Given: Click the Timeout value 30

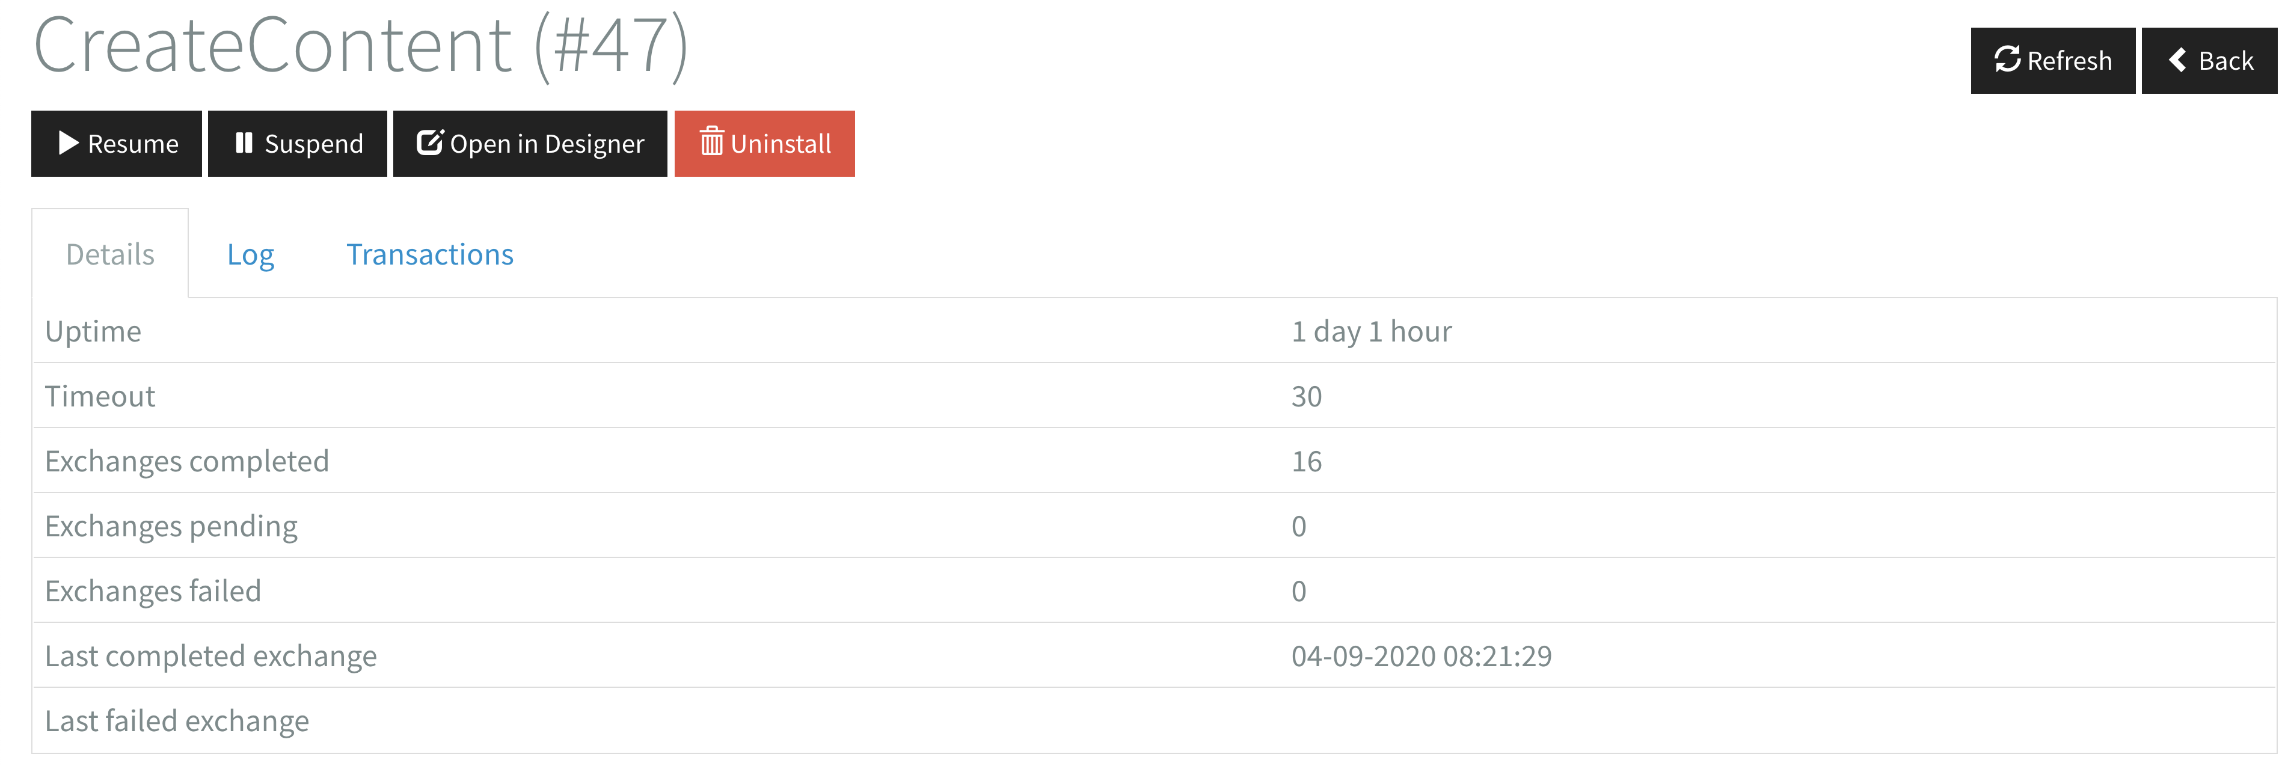Looking at the screenshot, I should [1307, 396].
